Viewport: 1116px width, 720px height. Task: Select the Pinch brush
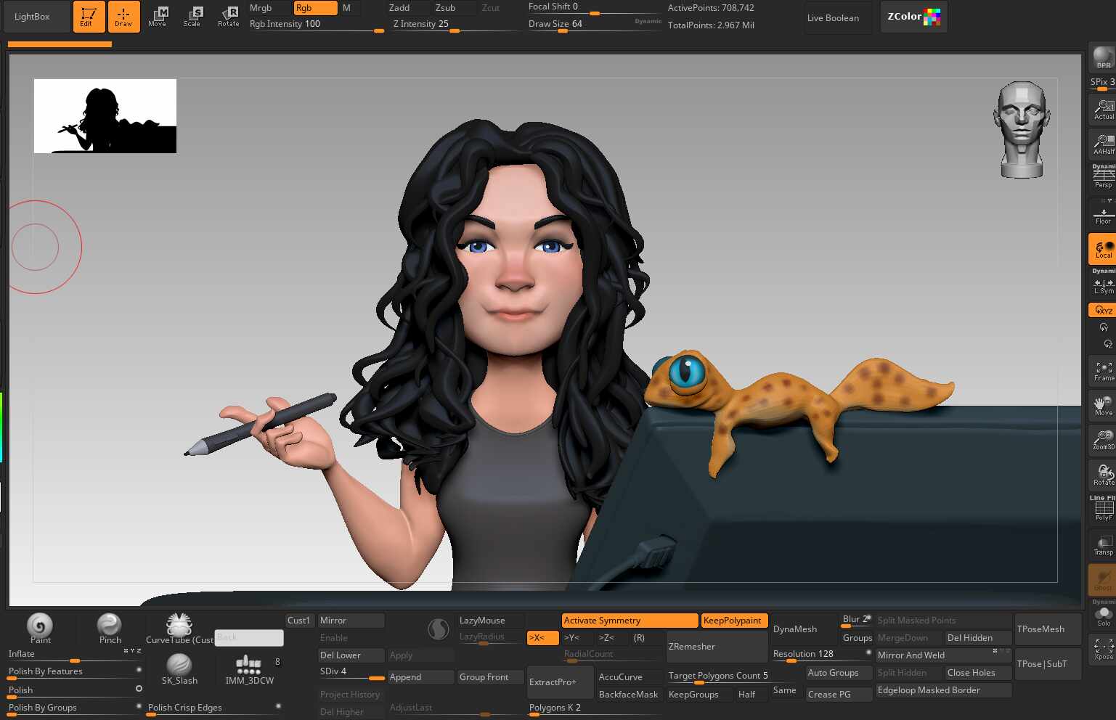click(110, 628)
